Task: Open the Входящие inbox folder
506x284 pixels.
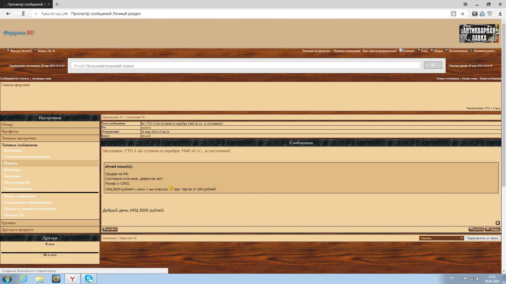Action: [13, 151]
